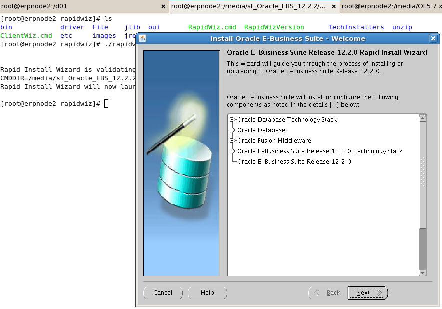The width and height of the screenshot is (442, 309).
Task: Select Oracle Fusion Middleware label
Action: tap(274, 141)
